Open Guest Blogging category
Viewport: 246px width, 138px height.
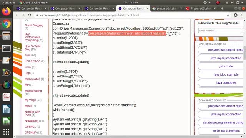[x=34, y=25]
